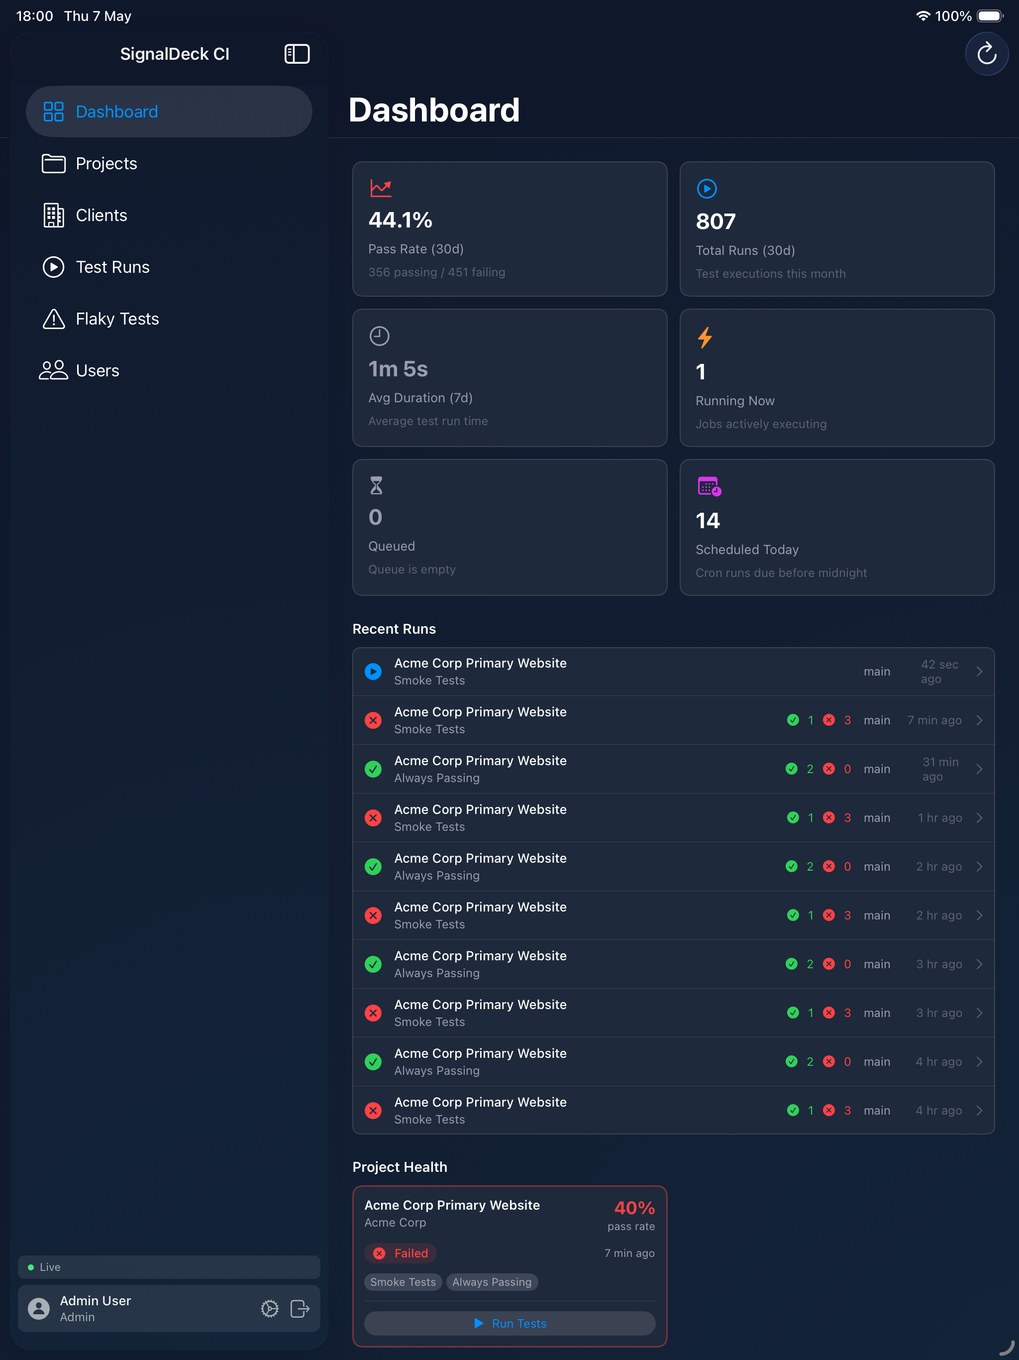Click the 1m 5s Avg Duration value
The image size is (1019, 1360).
[398, 369]
